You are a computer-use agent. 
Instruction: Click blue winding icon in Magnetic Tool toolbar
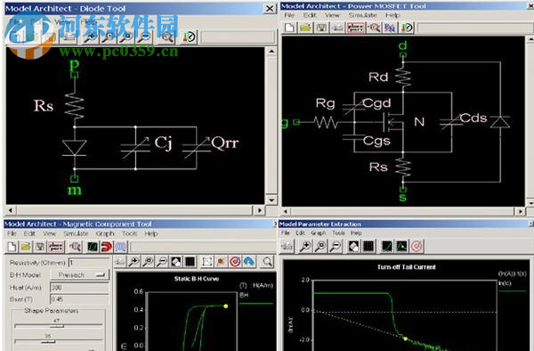(x=121, y=247)
